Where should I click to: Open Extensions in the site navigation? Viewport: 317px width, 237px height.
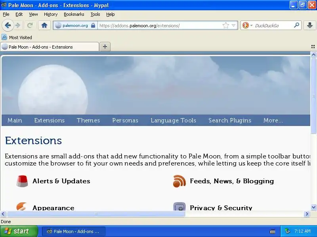pos(49,120)
